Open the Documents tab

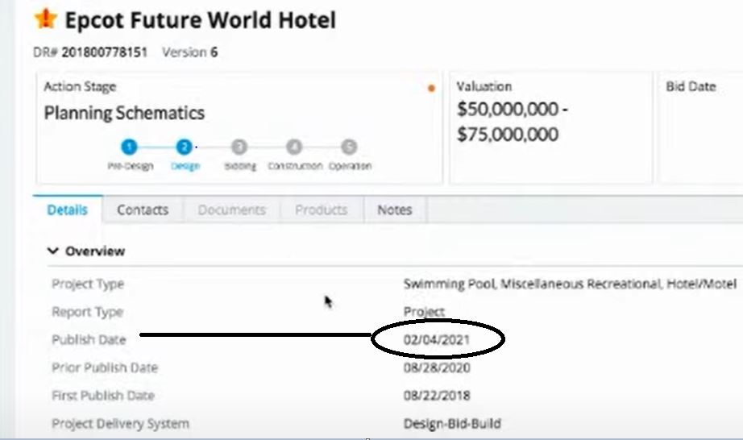pyautogui.click(x=231, y=210)
